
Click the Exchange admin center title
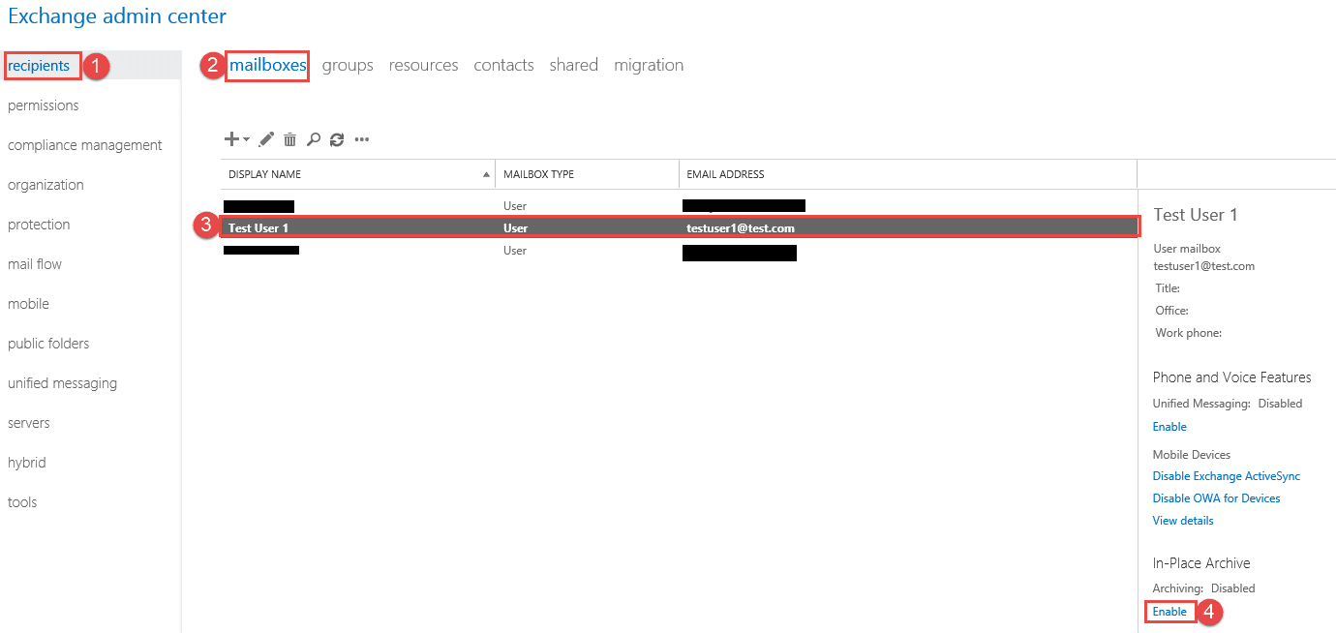tap(117, 16)
